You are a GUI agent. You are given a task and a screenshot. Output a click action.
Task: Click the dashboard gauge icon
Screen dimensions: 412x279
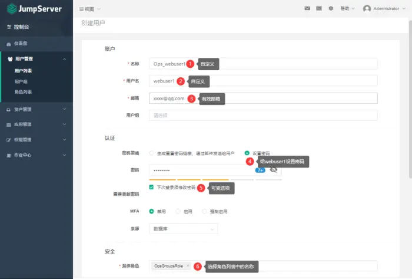tap(9, 44)
